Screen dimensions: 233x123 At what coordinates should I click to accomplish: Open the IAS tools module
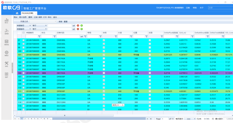[x=6, y=64]
